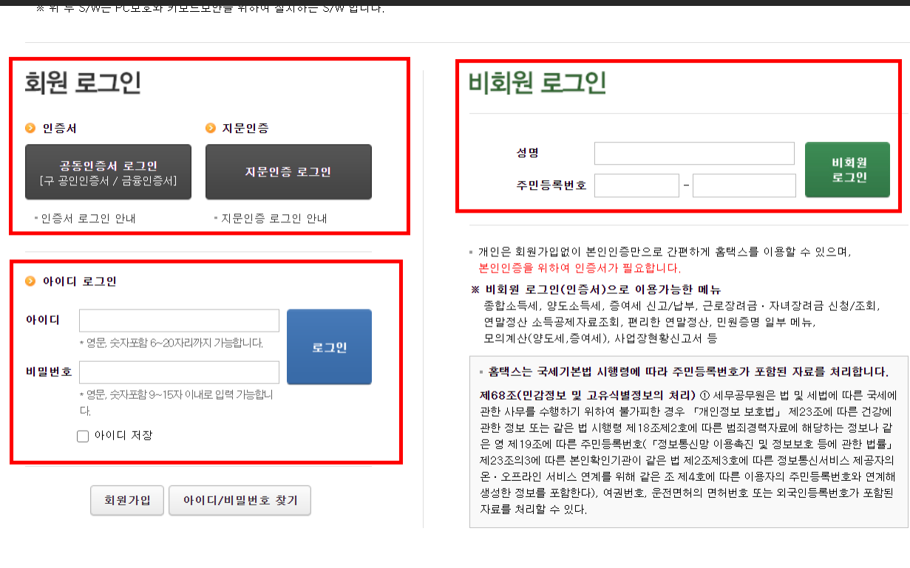Click the 회원 로그인 heading

[x=83, y=83]
